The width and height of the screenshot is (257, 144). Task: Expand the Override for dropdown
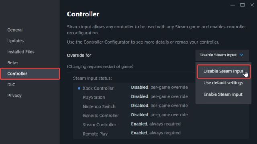[x=222, y=55]
